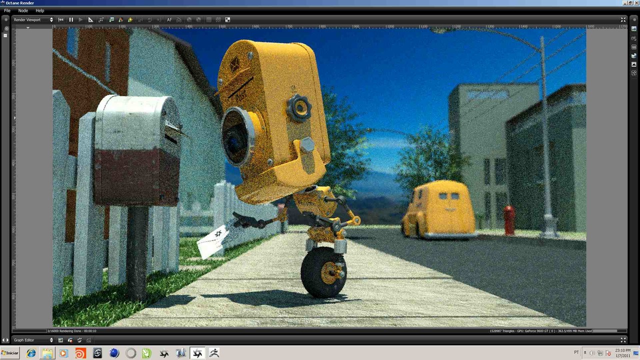Click the dotted-squares icon in viewport toolbar

coord(101,20)
